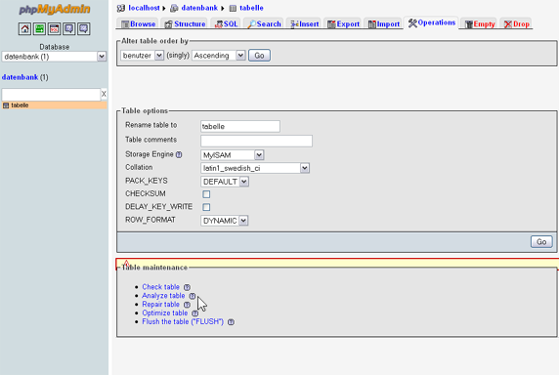Click localhost breadcrumb link
Viewport: 559px width, 375px height.
click(144, 8)
